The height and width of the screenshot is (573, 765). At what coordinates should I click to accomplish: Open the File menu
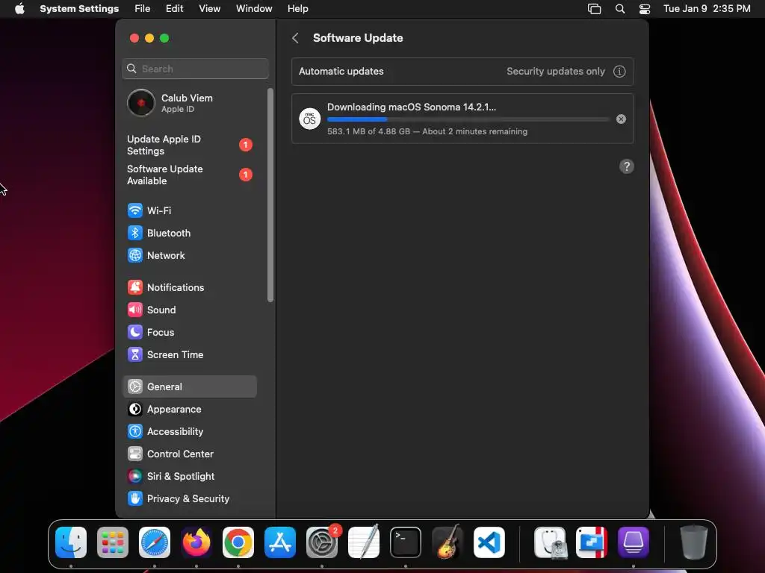tap(143, 9)
